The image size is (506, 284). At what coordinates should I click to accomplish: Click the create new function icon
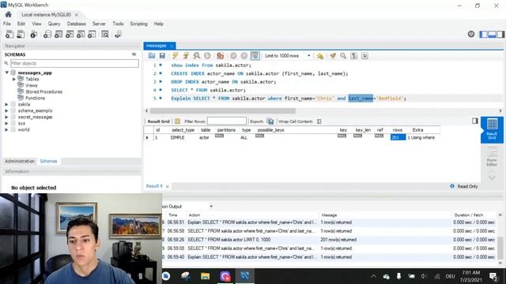pyautogui.click(x=92, y=34)
